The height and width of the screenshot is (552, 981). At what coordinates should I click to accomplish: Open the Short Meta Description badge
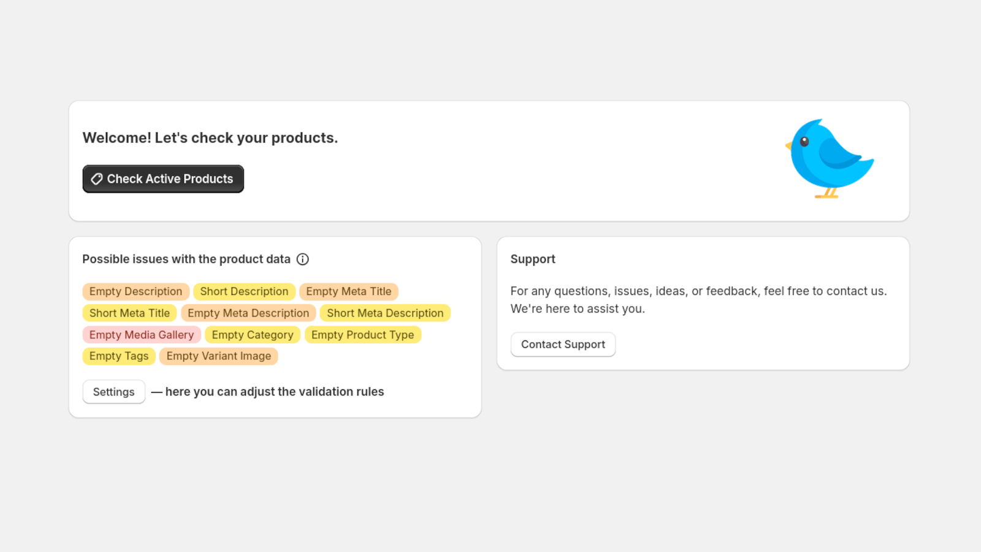point(384,313)
